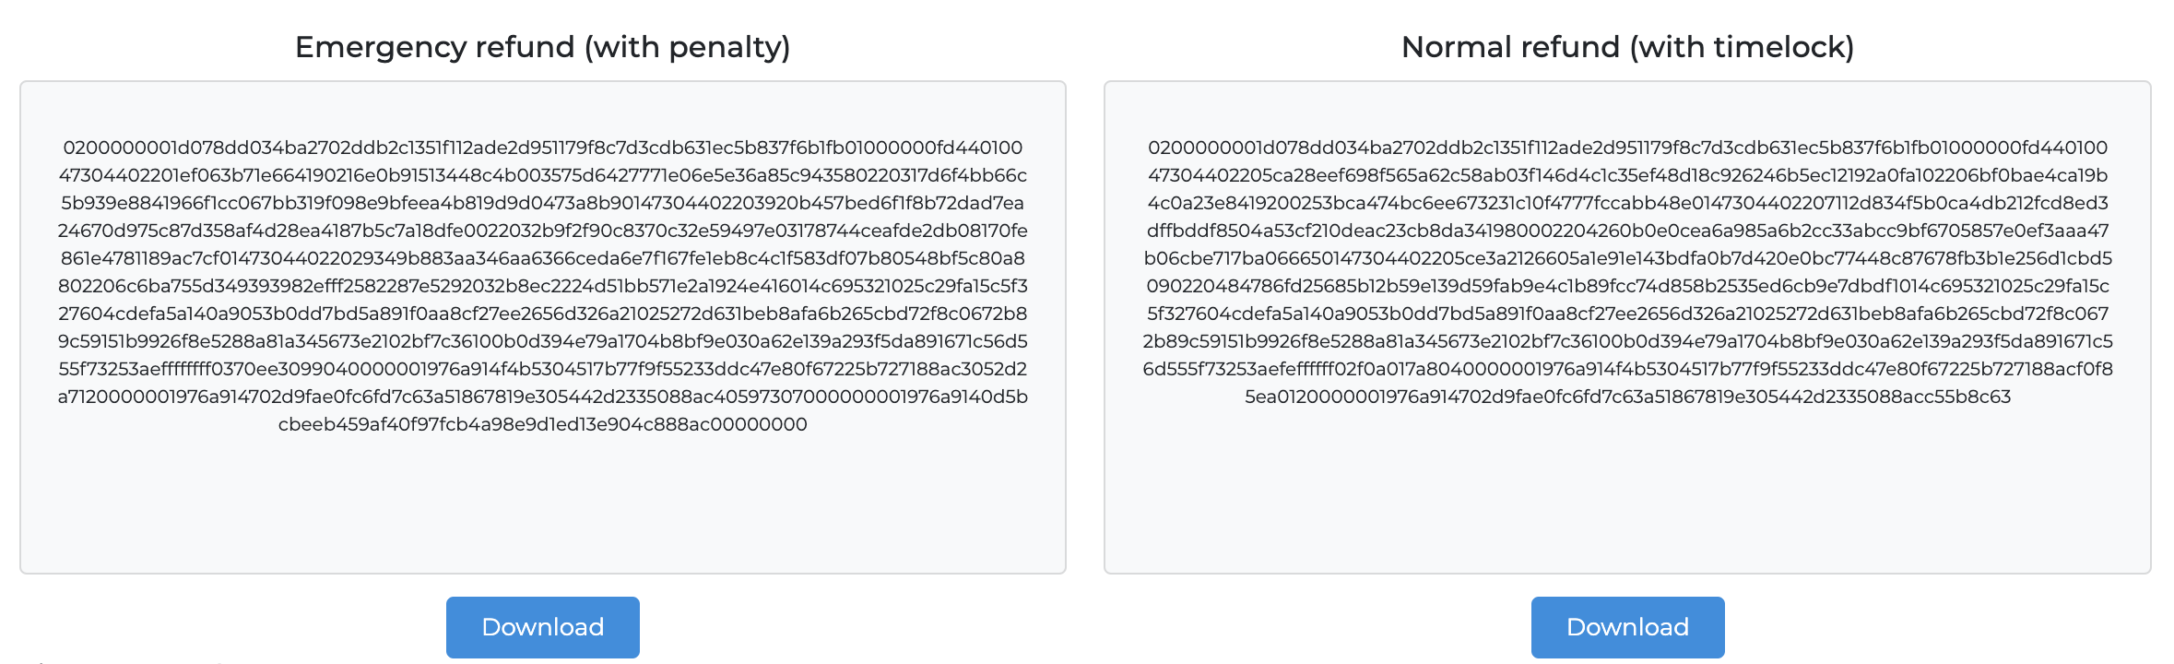Click hex line starting with 090220484786fd25

pos(1628,286)
